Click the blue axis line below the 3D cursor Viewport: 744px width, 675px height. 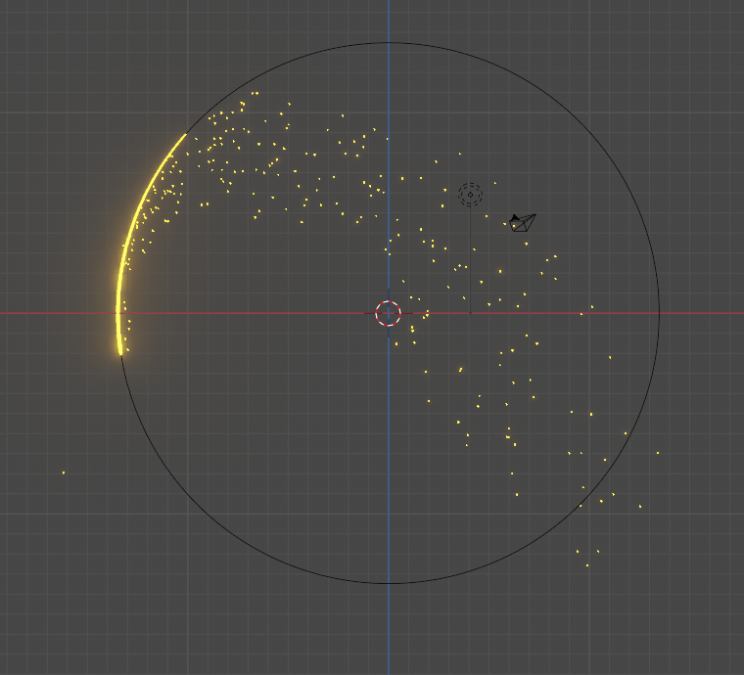pyautogui.click(x=389, y=450)
